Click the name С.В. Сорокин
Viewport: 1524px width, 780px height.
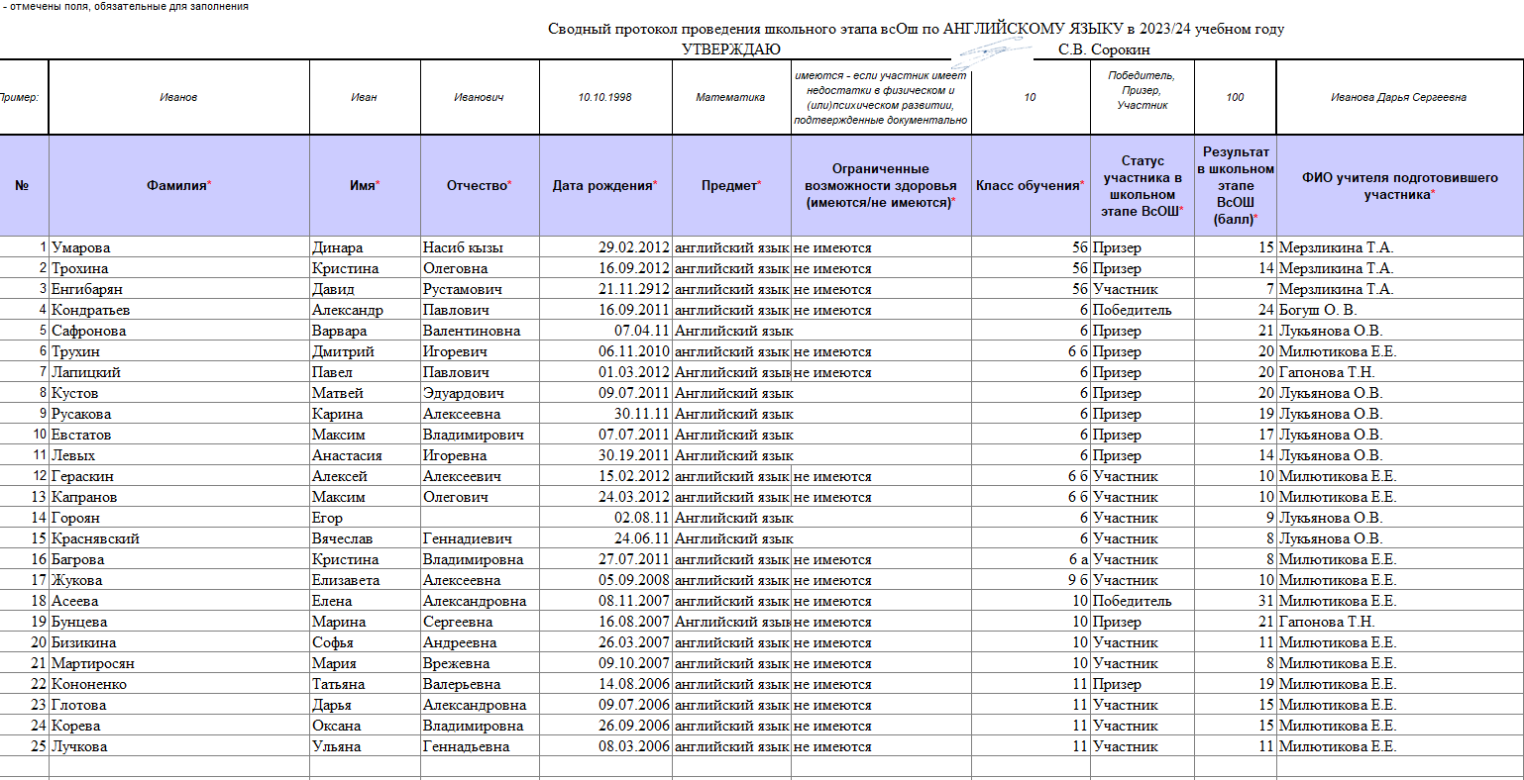click(x=1104, y=49)
